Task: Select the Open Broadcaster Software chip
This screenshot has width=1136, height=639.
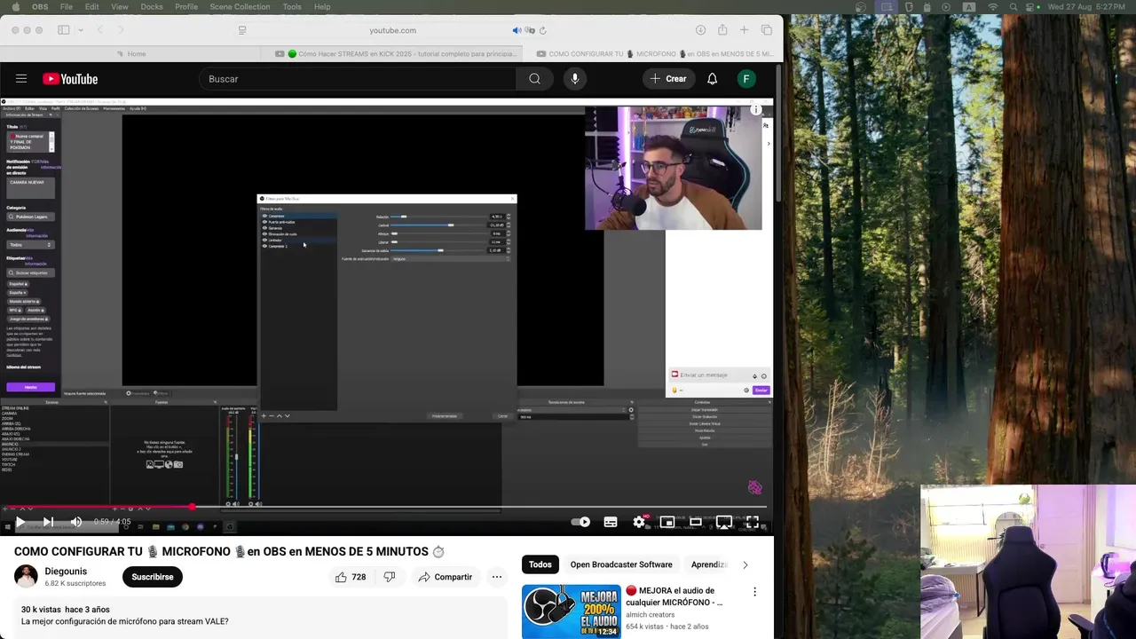Action: 621,564
